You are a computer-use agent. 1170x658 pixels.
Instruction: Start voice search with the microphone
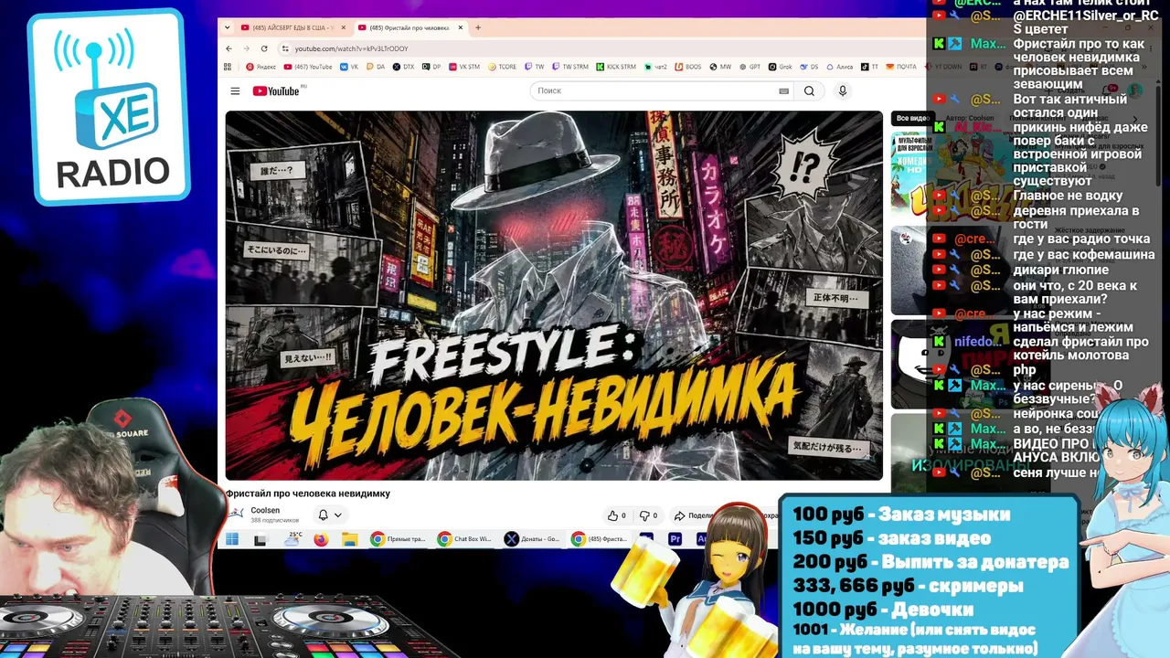(843, 91)
